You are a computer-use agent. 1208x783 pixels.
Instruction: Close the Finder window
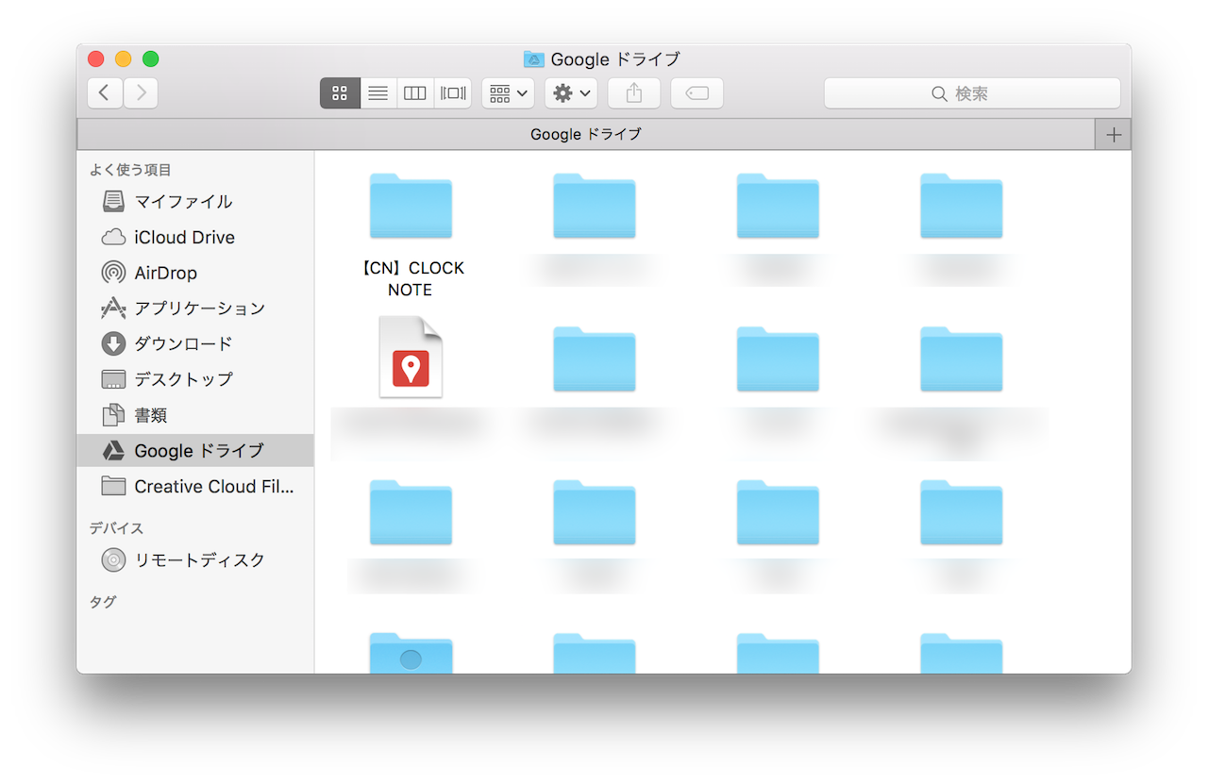95,59
